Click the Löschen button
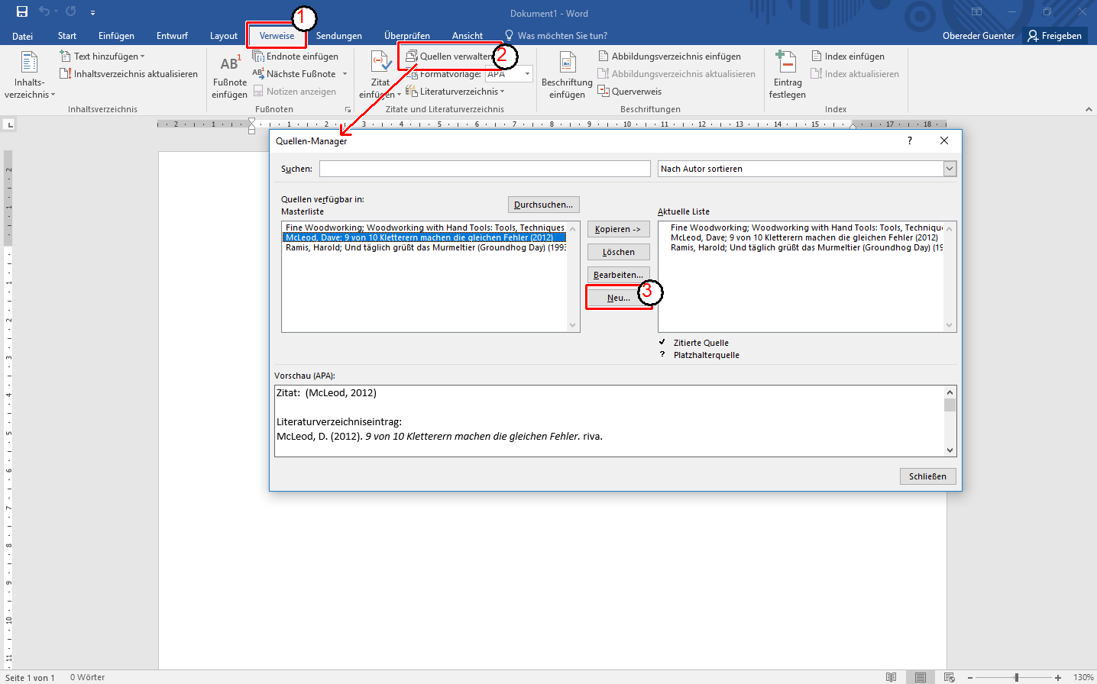This screenshot has height=684, width=1097. (618, 252)
